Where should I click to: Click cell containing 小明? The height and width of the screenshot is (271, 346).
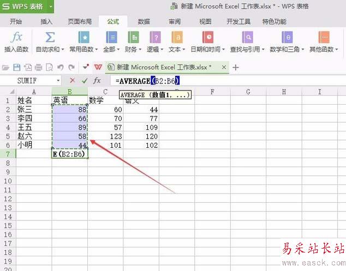click(34, 145)
